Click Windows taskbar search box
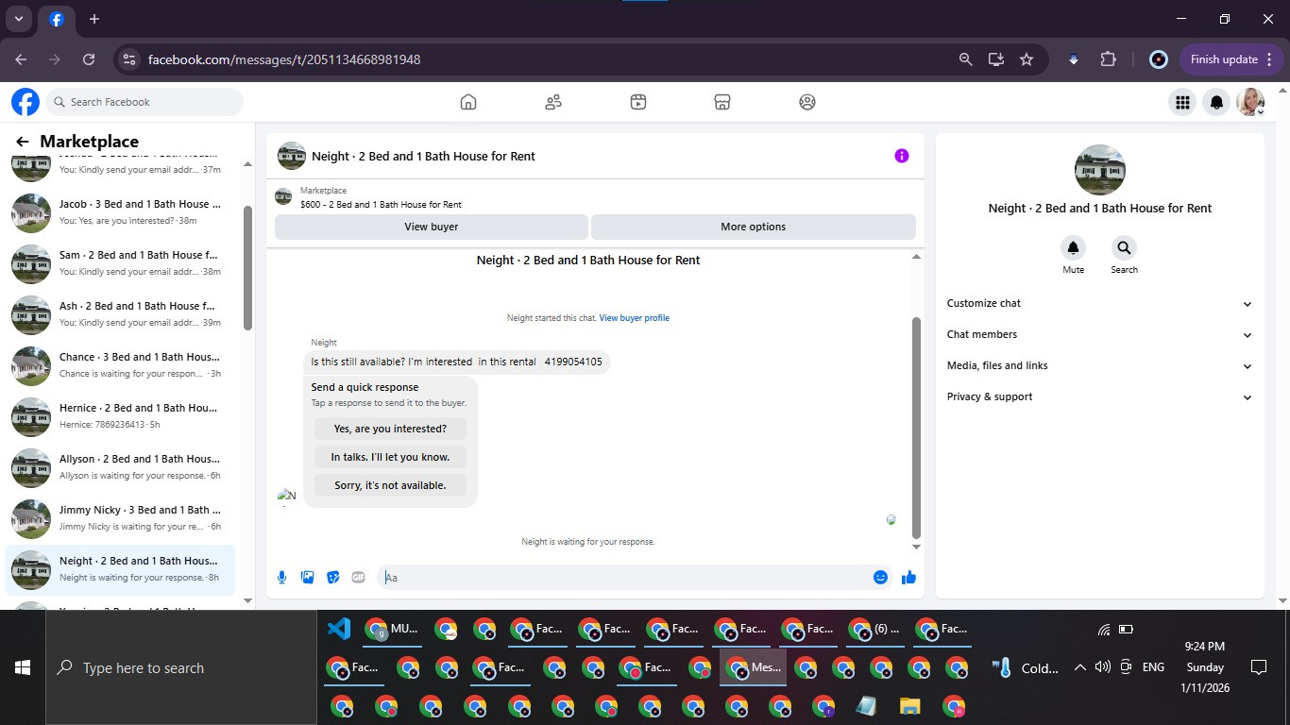 [181, 667]
